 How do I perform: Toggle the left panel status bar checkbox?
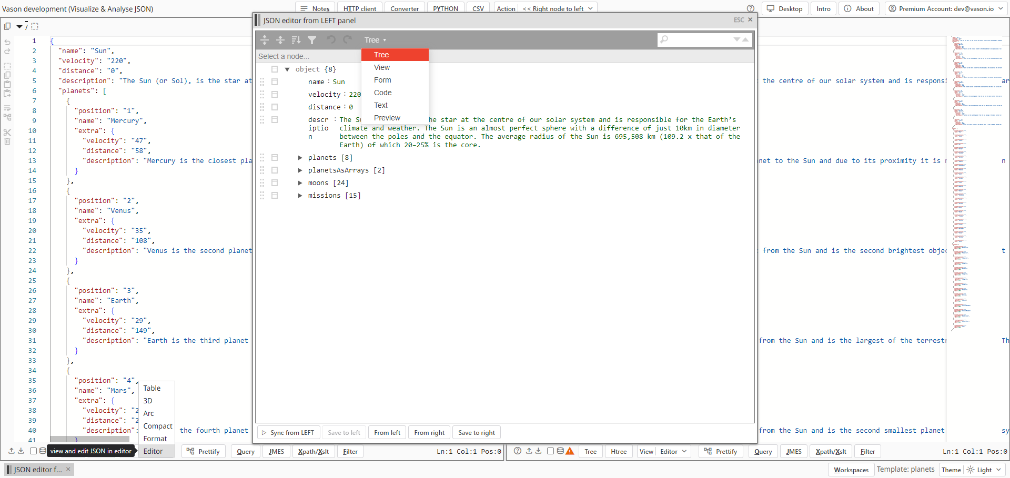pos(34,451)
